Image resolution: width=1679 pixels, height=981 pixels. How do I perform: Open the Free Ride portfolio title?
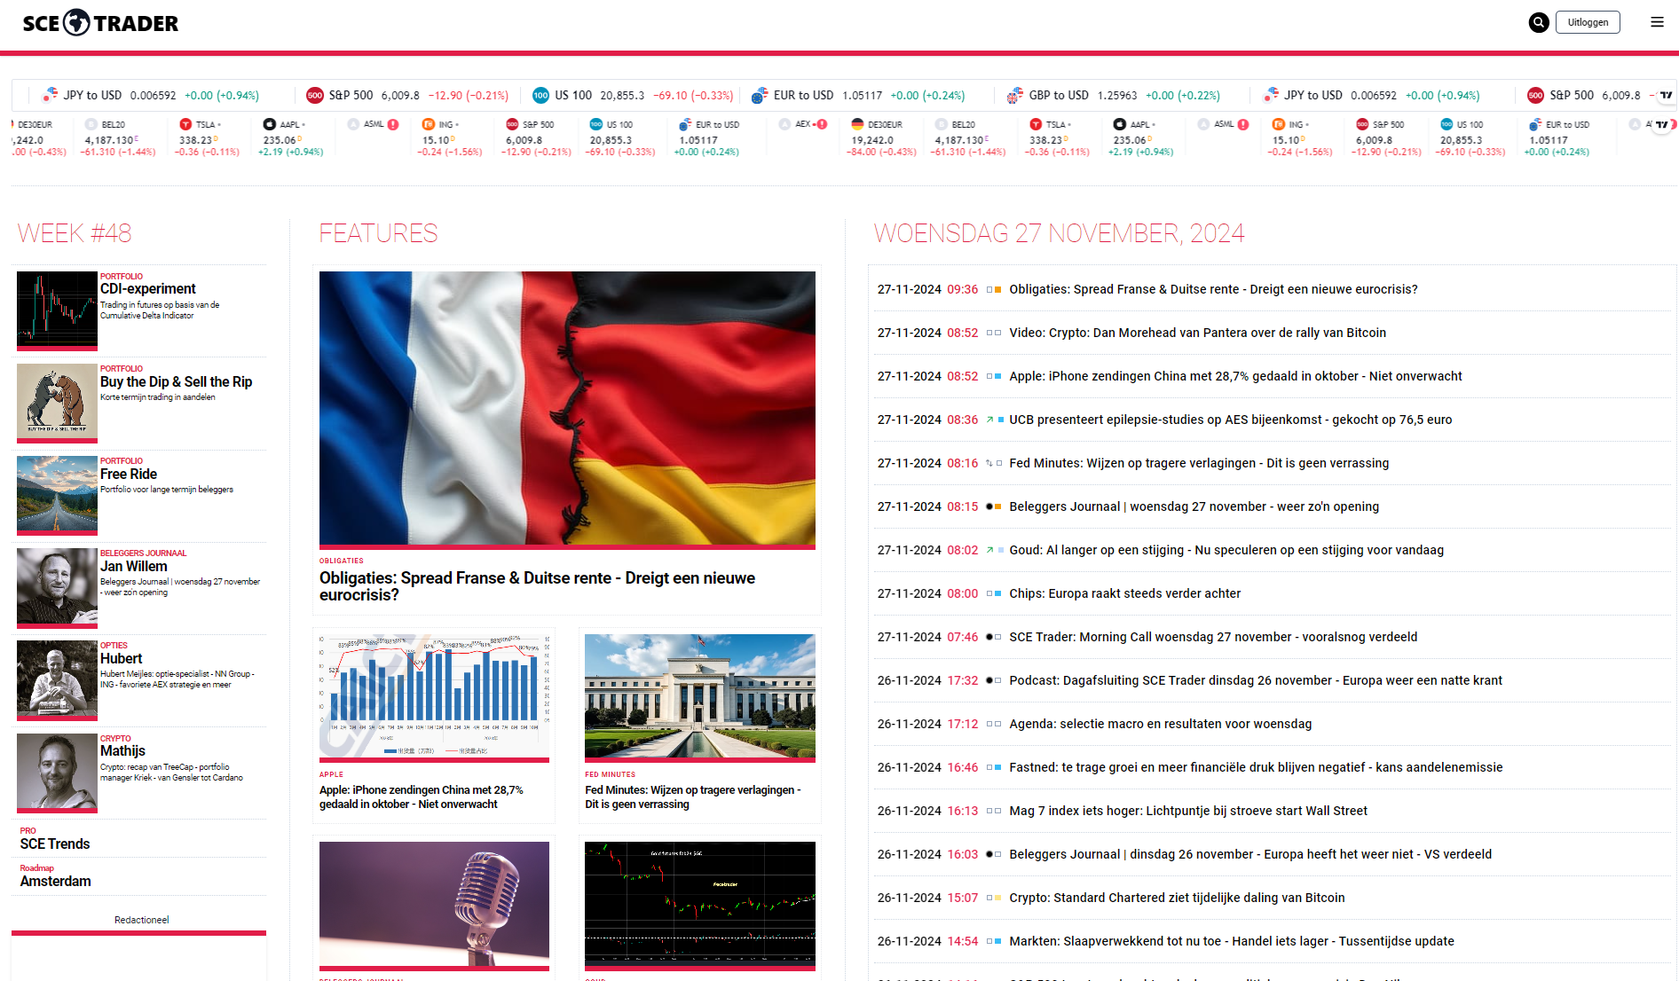click(129, 475)
